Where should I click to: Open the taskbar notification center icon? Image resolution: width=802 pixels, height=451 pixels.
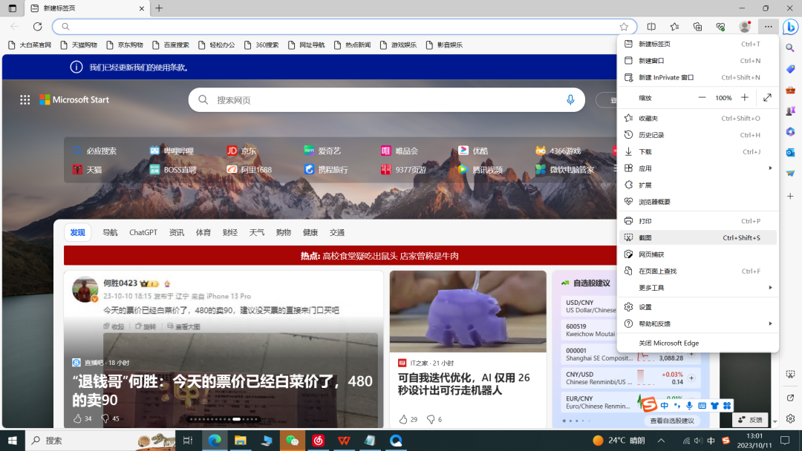[x=785, y=441]
